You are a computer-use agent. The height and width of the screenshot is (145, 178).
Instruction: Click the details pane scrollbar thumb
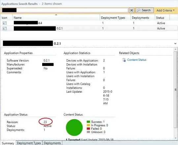tap(176, 90)
